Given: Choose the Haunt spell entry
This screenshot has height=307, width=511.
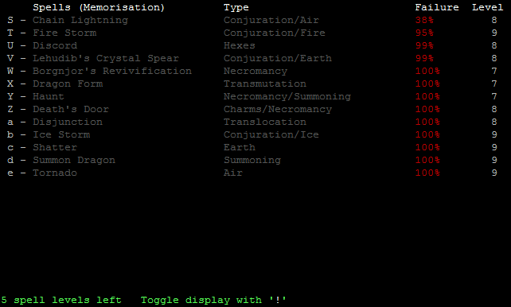Looking at the screenshot, I should 252,96.
